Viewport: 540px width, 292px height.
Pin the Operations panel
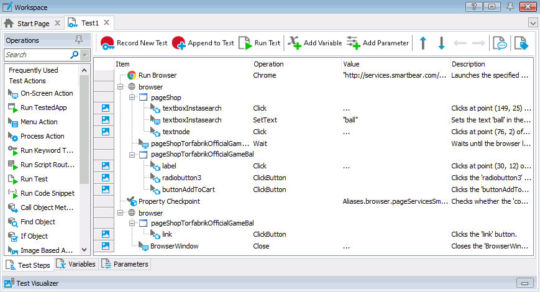pos(79,40)
